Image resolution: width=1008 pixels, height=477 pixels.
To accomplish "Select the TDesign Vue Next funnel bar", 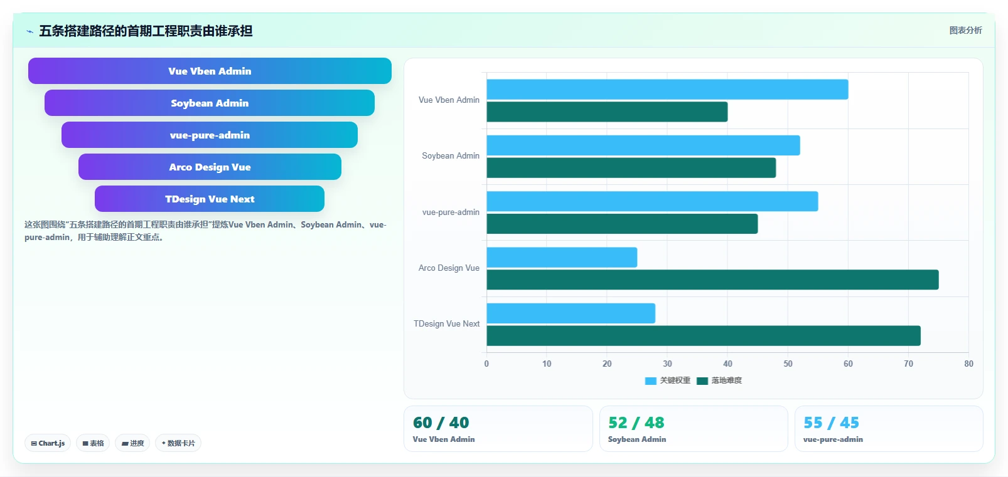I will (x=210, y=199).
